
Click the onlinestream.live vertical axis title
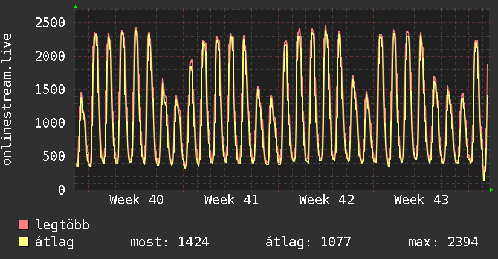point(7,99)
